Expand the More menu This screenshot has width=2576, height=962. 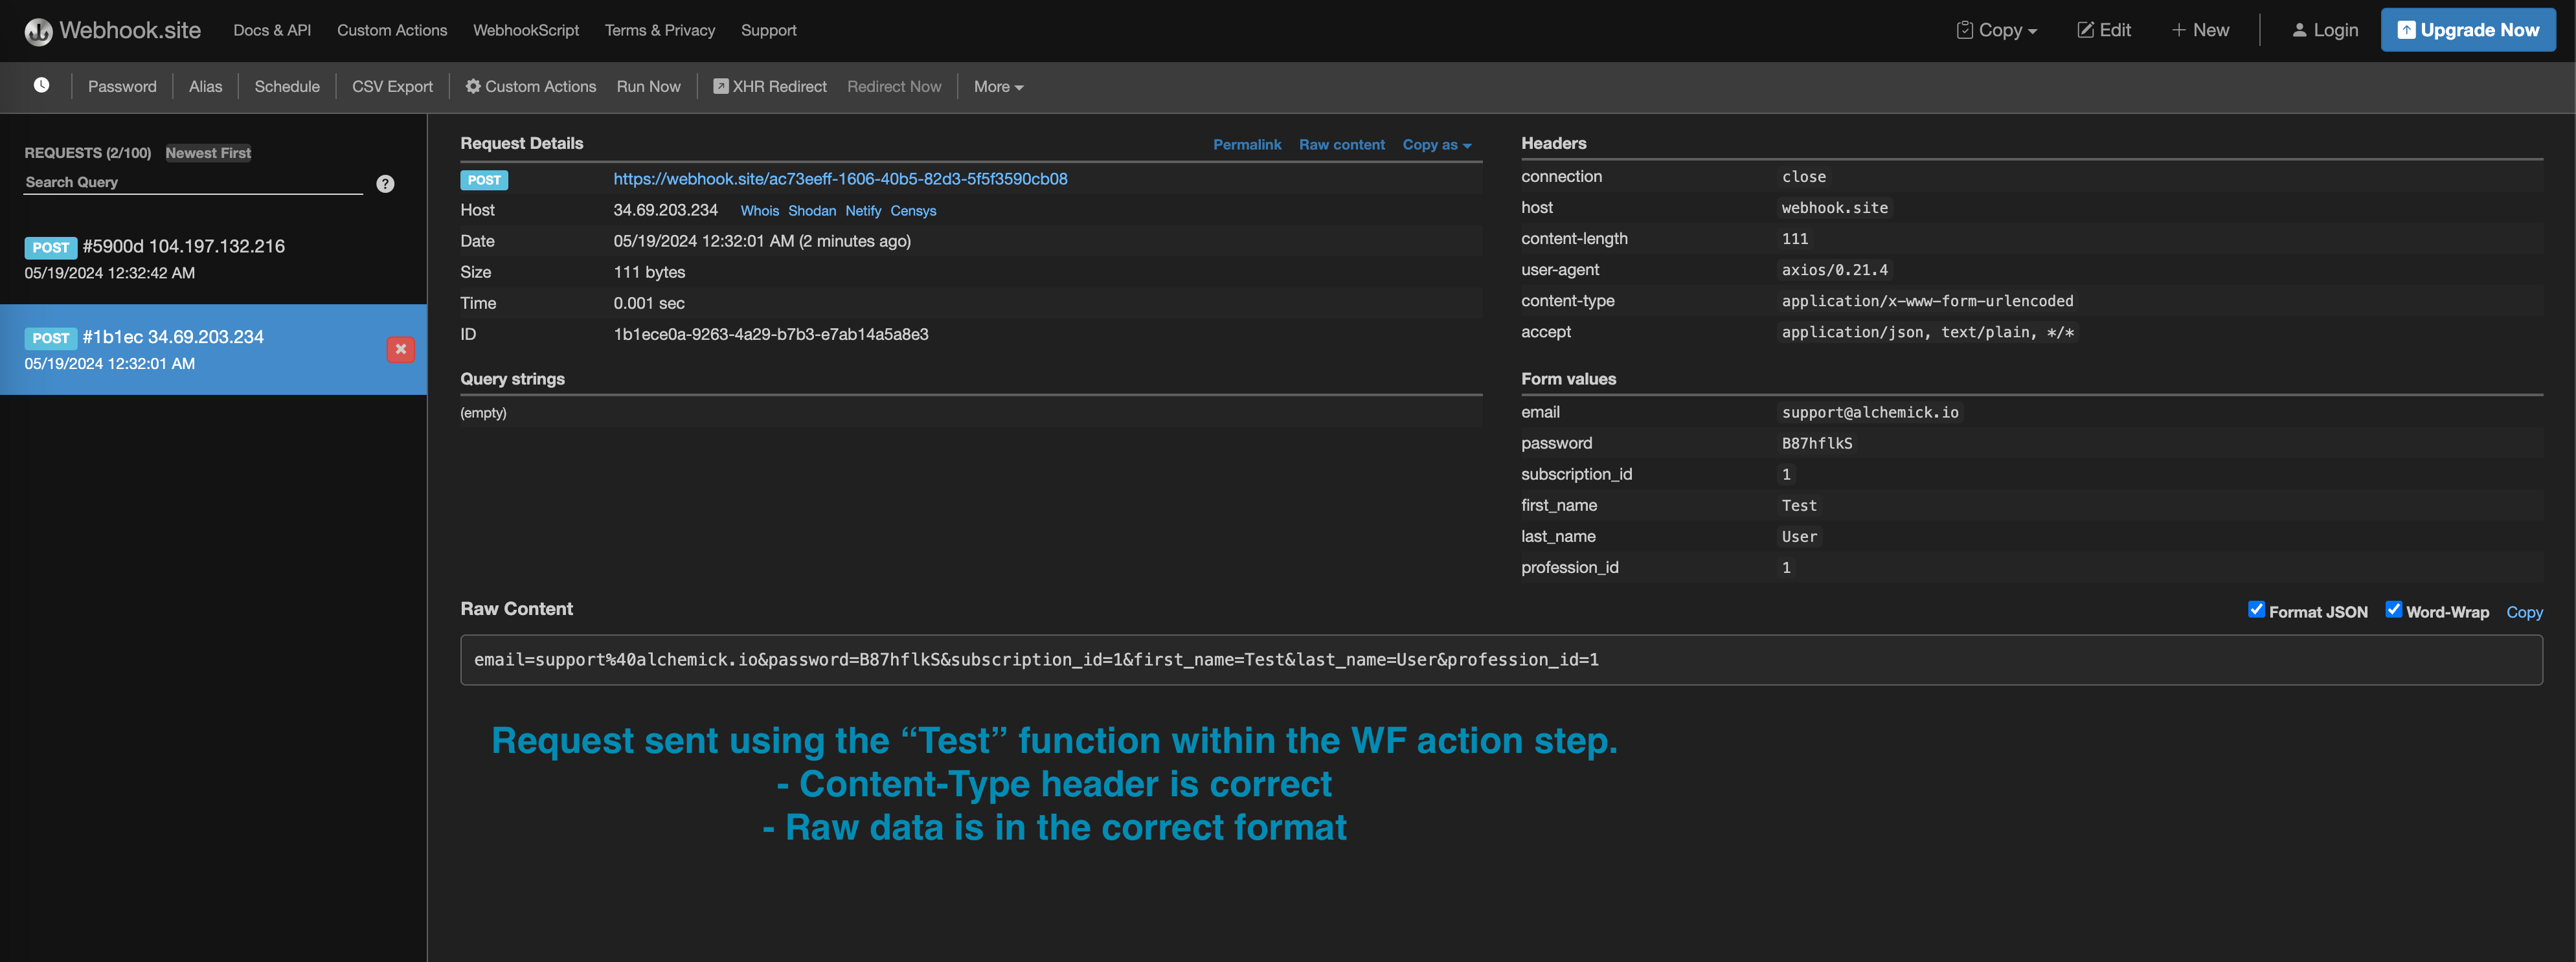click(x=998, y=87)
